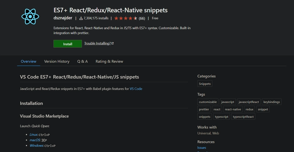Click the Windows quick open link
294x152 pixels.
click(x=36, y=146)
